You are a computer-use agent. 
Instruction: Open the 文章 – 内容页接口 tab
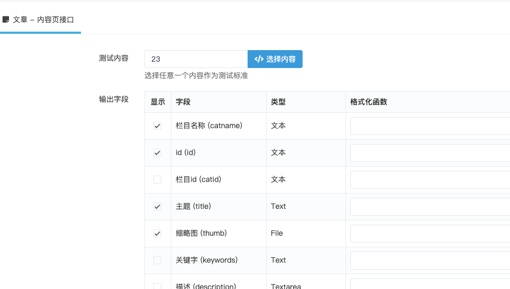(40, 20)
